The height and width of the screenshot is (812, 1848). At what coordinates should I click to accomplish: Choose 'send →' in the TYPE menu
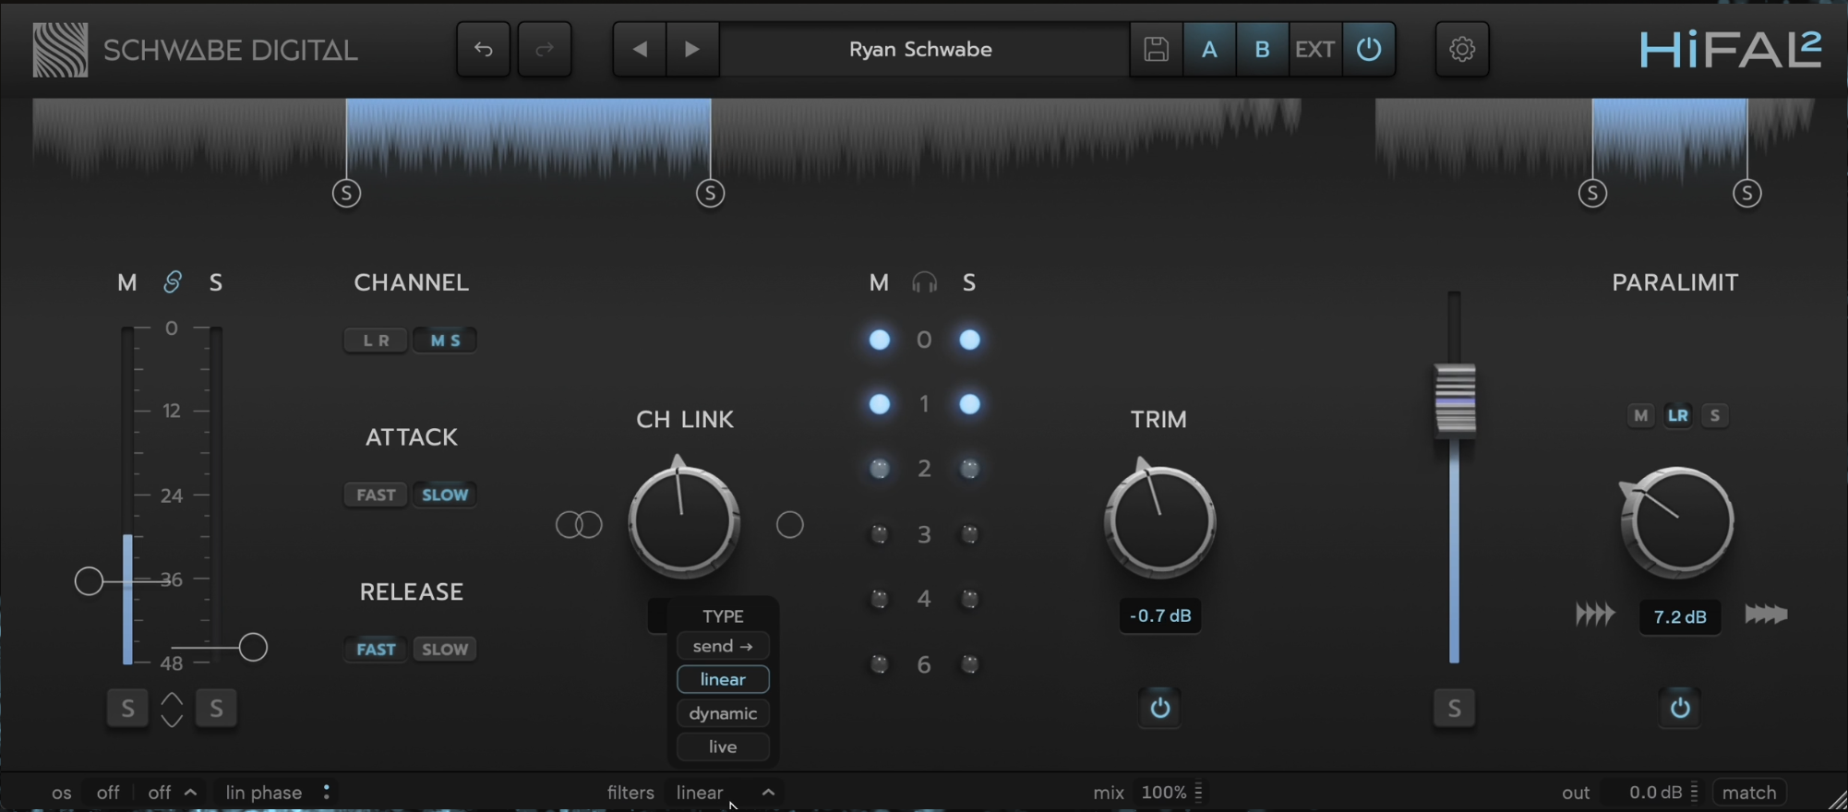[x=723, y=646]
